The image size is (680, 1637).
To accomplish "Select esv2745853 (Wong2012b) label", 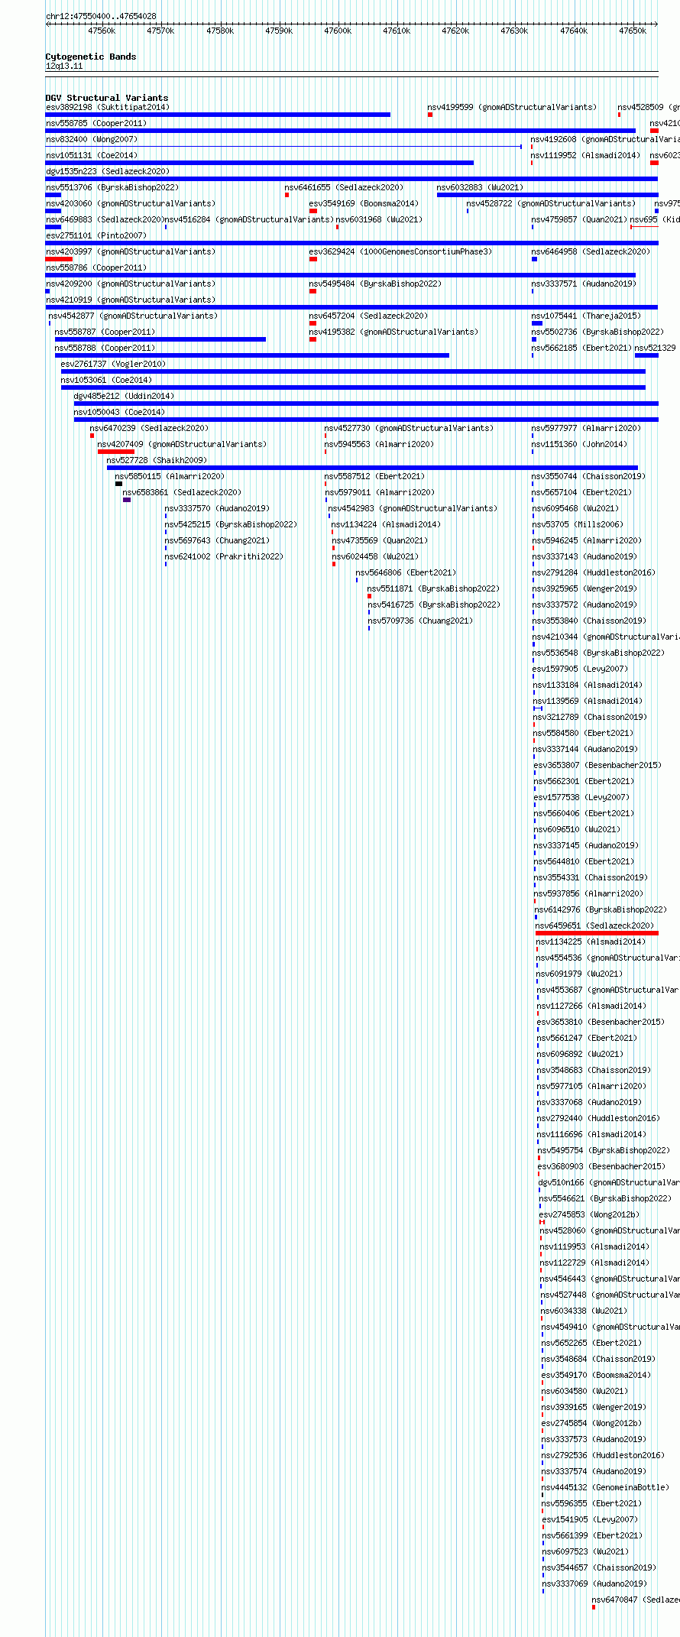I will pos(589,1214).
